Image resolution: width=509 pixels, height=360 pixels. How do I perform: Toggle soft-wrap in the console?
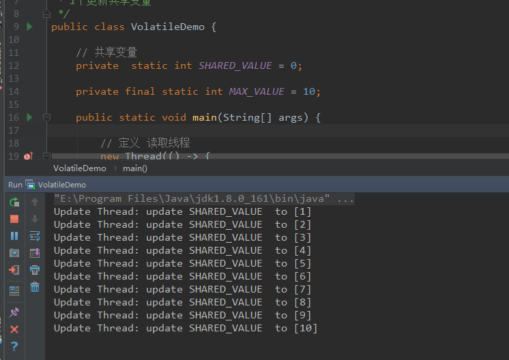coord(35,236)
